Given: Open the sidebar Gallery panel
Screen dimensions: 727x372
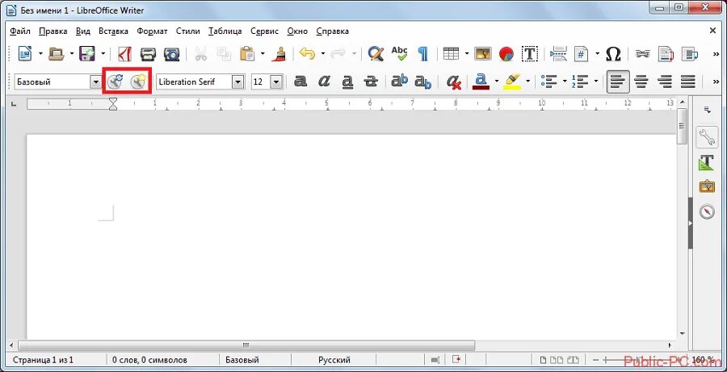Looking at the screenshot, I should pyautogui.click(x=707, y=186).
